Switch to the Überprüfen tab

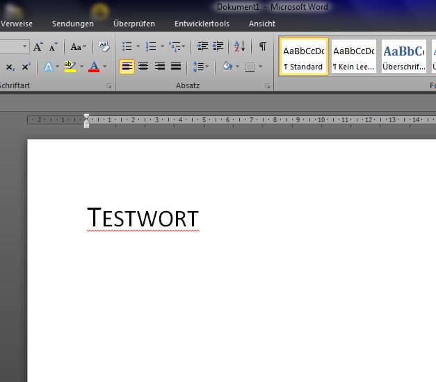point(134,24)
